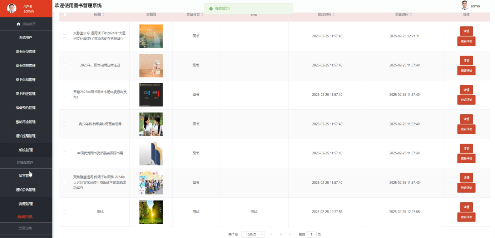495x238 pixels.
Task: Click the 共 7 条 total count text
Action: pos(233,234)
